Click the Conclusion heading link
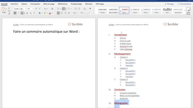The width and height of the screenshot is (193, 108). click(x=120, y=90)
